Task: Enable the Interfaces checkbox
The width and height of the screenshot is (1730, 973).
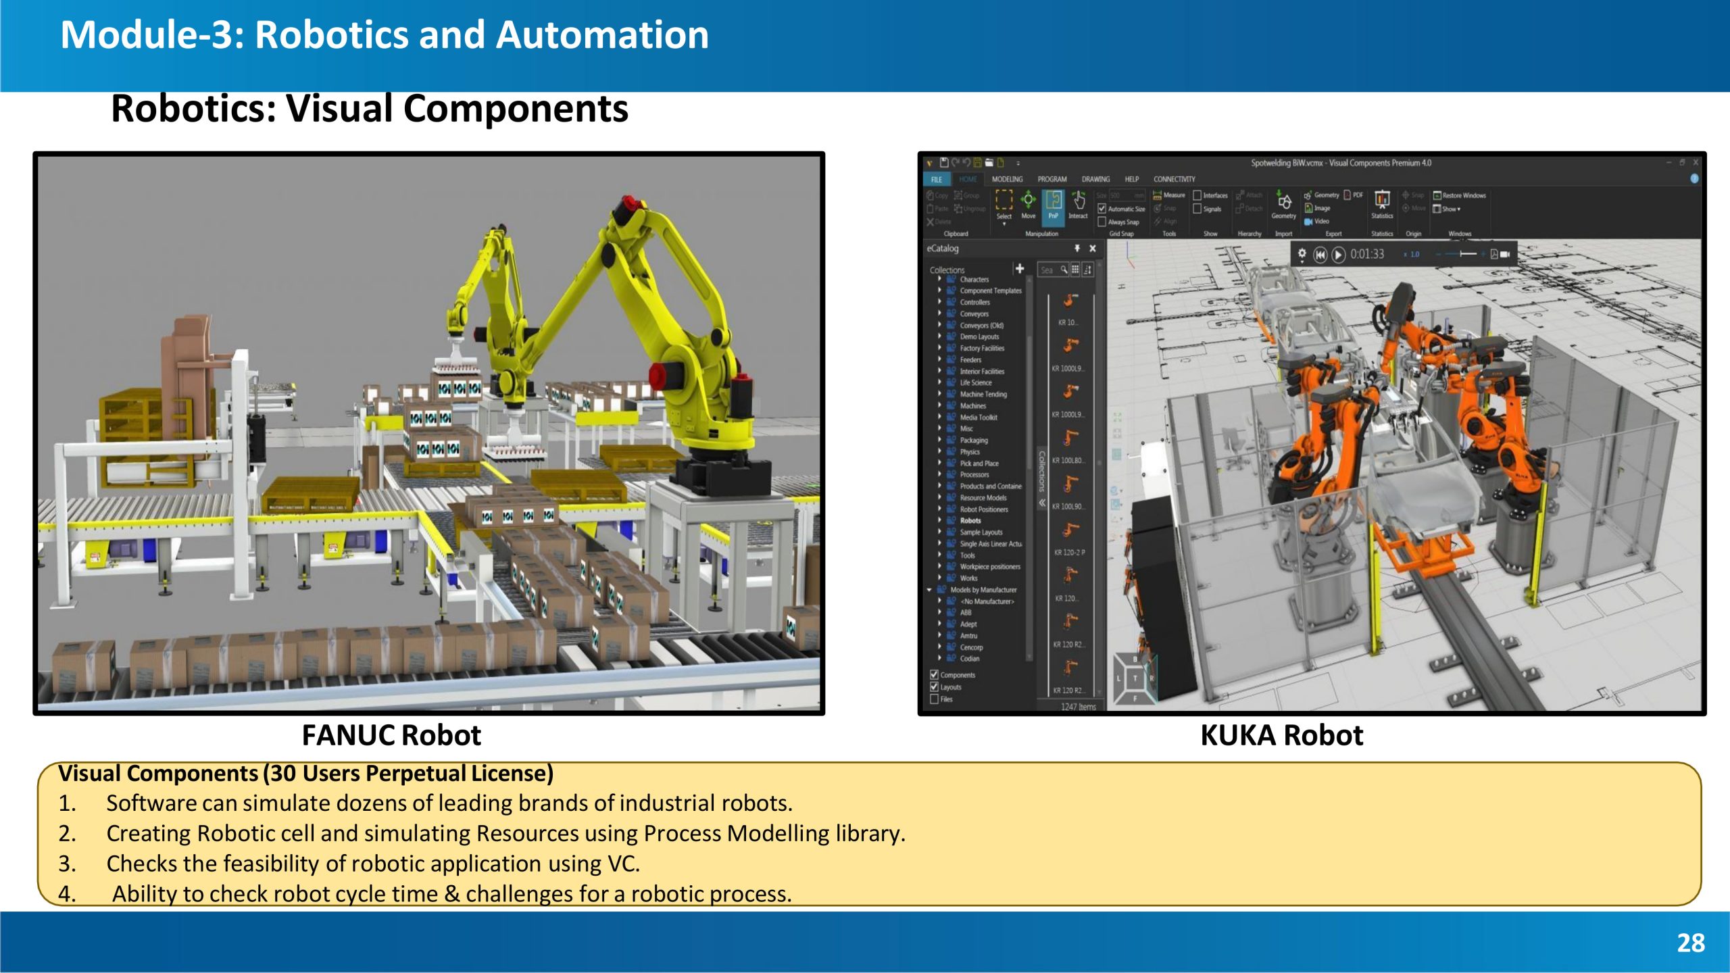Action: [1197, 195]
